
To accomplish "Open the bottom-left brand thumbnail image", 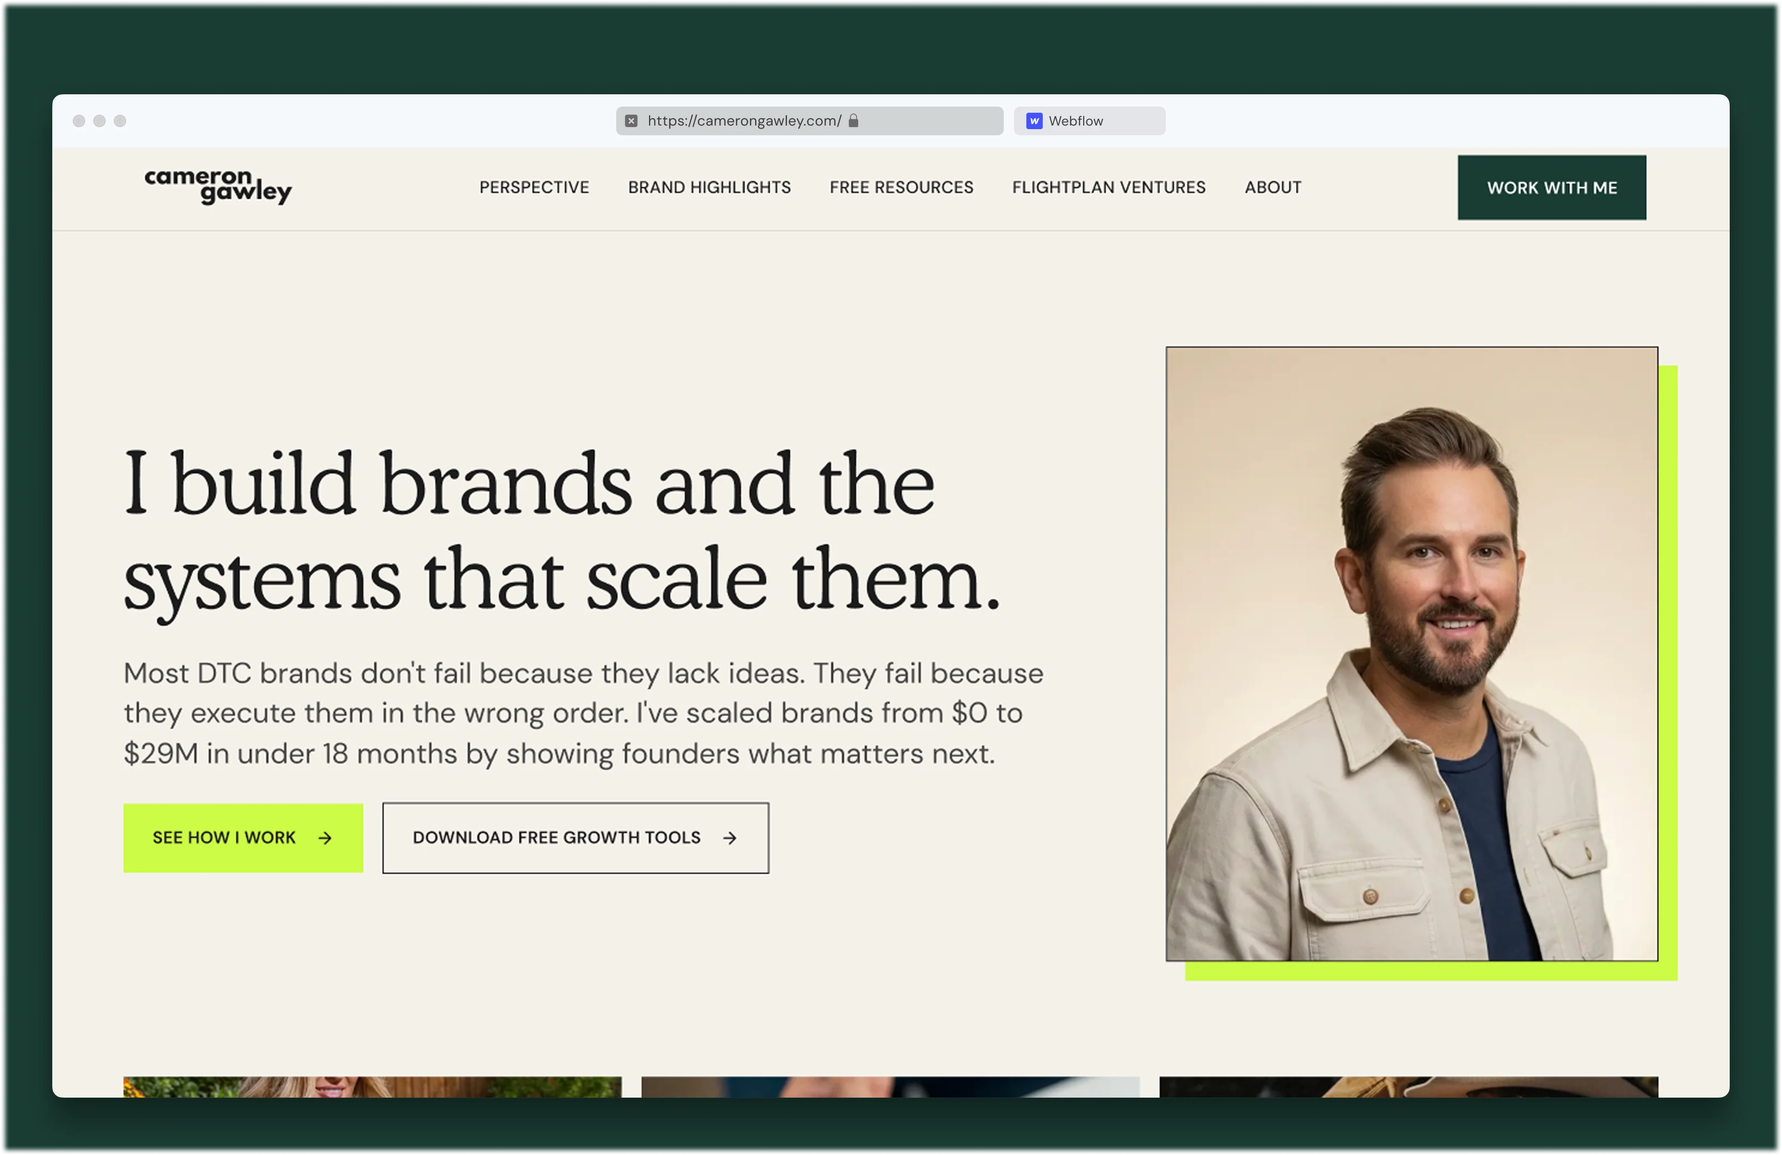I will tap(372, 1086).
